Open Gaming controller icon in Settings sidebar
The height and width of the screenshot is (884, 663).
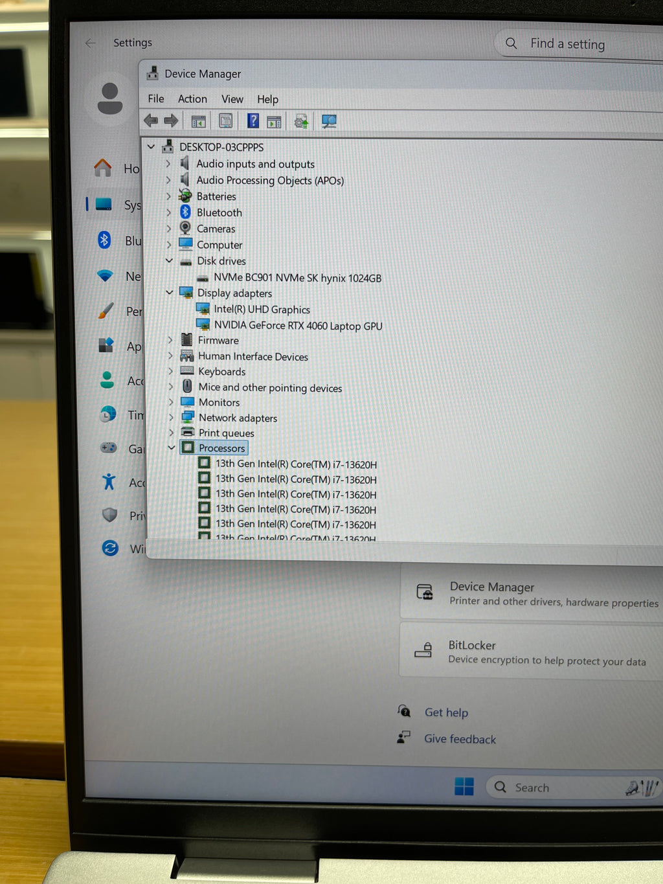(x=108, y=448)
